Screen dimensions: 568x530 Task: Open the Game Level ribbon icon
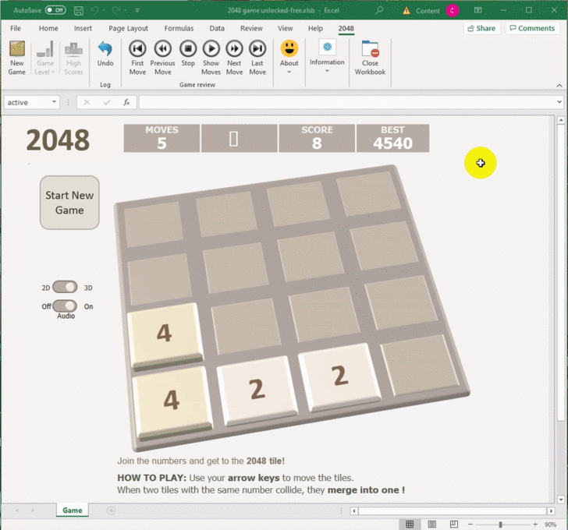45,49
